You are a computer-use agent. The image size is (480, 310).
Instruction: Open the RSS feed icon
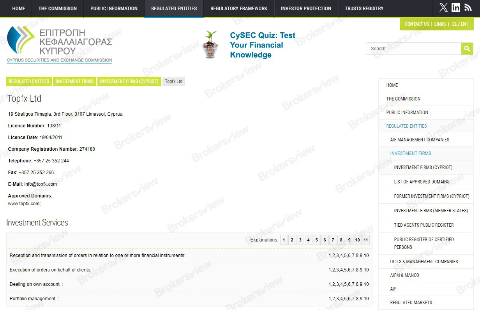point(468,7)
